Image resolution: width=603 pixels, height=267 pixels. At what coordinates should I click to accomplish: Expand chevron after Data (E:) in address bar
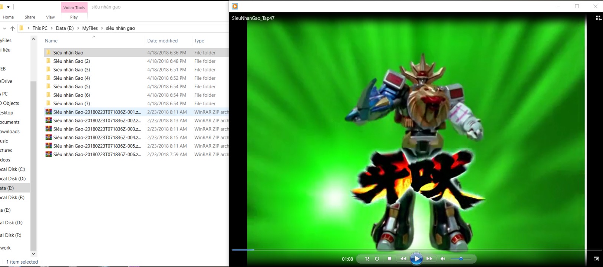point(78,28)
